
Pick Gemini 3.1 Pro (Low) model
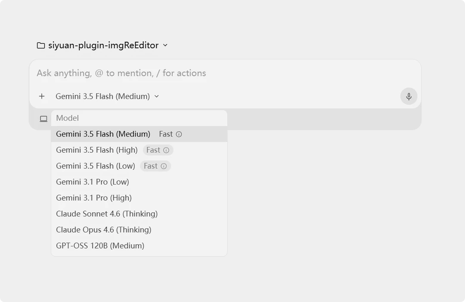pyautogui.click(x=139, y=182)
